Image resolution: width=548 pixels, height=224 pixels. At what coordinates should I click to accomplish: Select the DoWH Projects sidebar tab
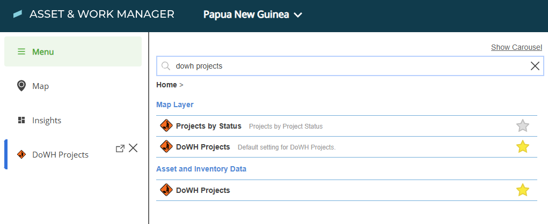point(60,155)
